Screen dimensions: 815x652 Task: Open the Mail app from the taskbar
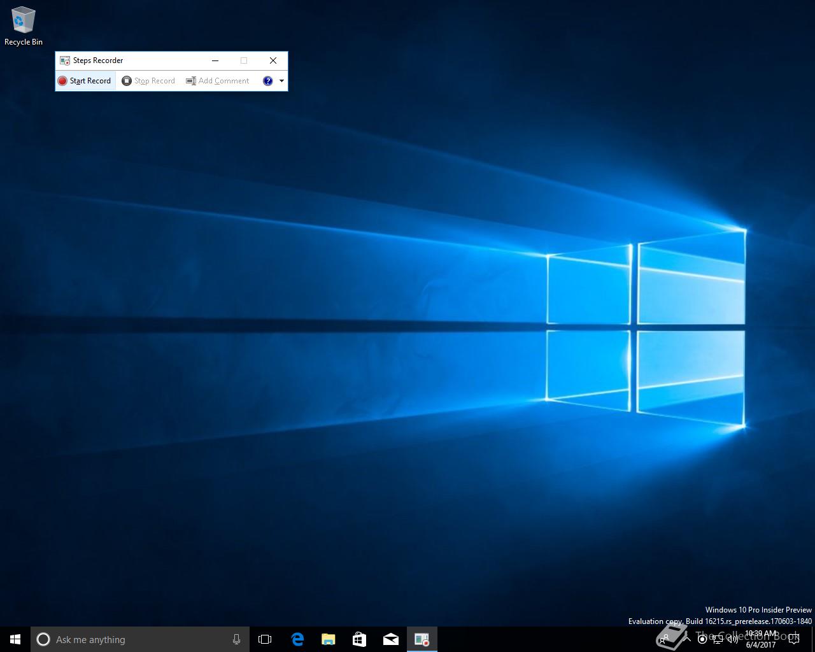[391, 639]
